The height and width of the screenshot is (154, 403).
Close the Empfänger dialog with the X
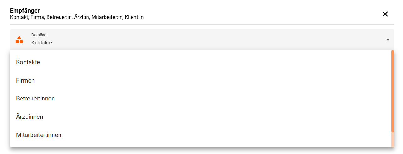coord(385,14)
